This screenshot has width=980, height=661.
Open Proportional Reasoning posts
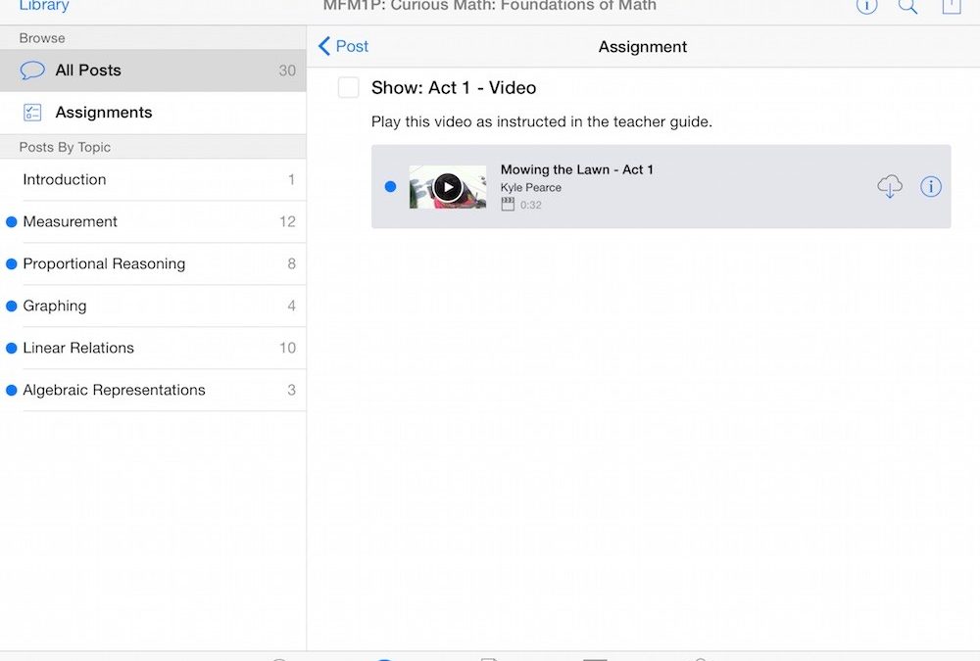pyautogui.click(x=104, y=263)
